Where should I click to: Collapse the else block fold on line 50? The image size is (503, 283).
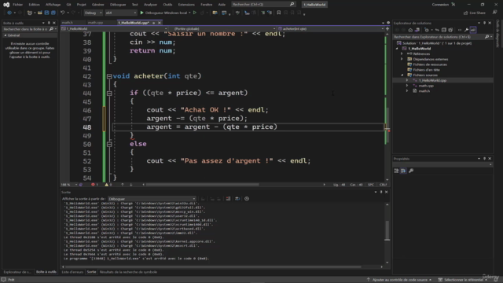coord(109,144)
